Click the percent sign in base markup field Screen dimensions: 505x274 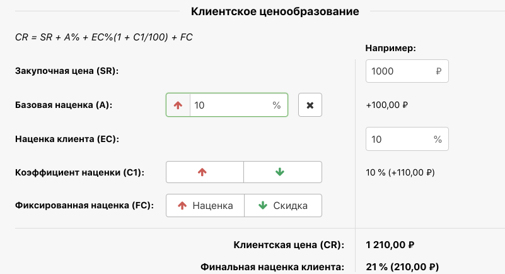click(276, 105)
